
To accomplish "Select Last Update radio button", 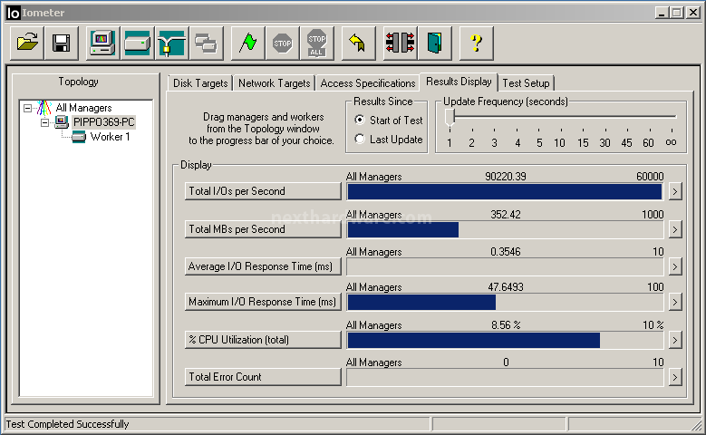I will (359, 139).
